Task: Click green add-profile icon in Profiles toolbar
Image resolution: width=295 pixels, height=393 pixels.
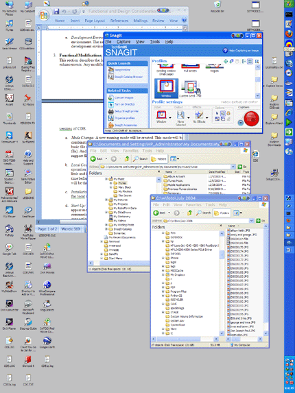Action: pyautogui.click(x=226, y=61)
